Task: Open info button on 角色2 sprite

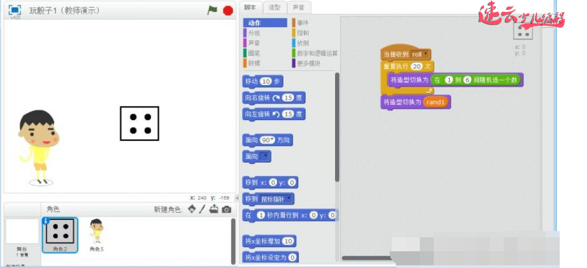Action: pos(45,221)
